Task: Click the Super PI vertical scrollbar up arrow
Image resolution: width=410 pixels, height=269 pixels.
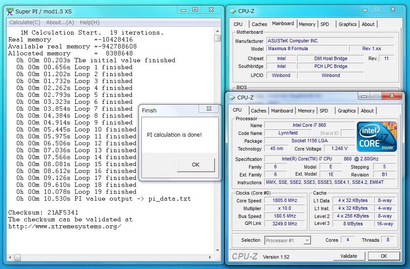Action: point(217,31)
